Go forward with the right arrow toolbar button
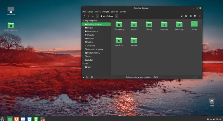This screenshot has height=121, width=223. tap(89, 16)
